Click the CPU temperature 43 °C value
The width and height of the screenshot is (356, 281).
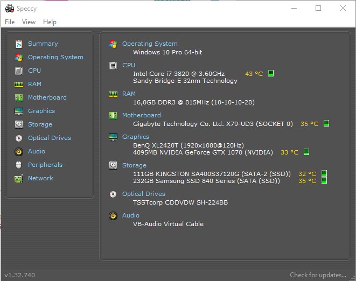254,74
